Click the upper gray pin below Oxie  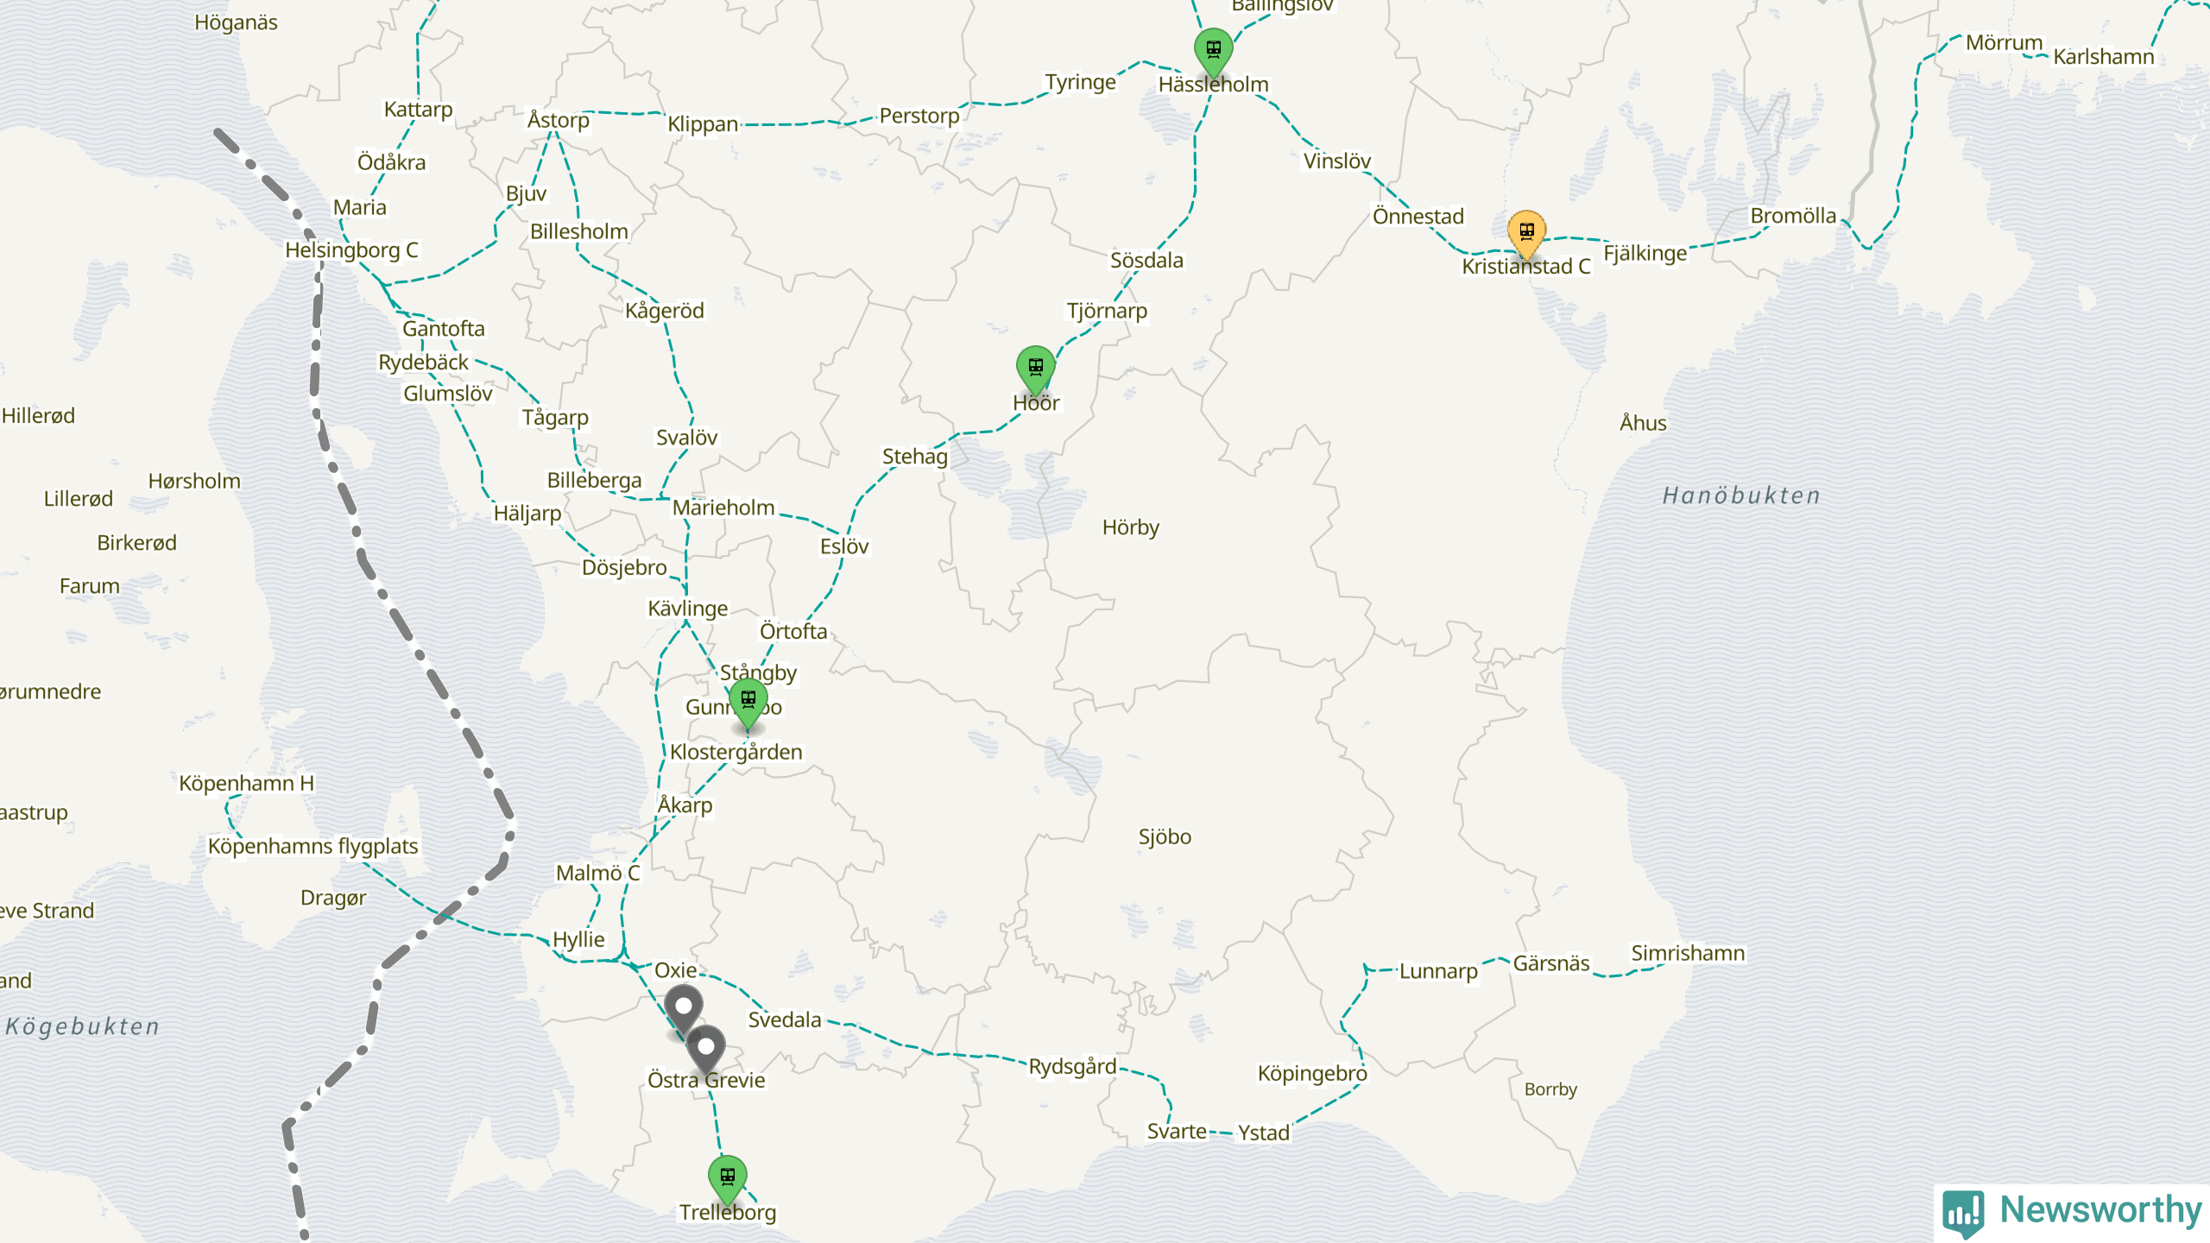click(x=683, y=1008)
